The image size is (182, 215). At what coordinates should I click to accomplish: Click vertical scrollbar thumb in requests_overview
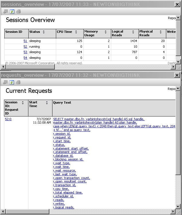click(178, 133)
